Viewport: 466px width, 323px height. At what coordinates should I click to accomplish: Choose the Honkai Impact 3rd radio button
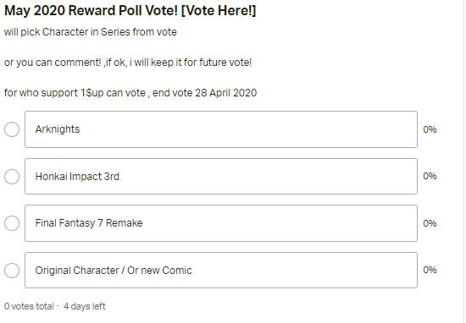12,177
